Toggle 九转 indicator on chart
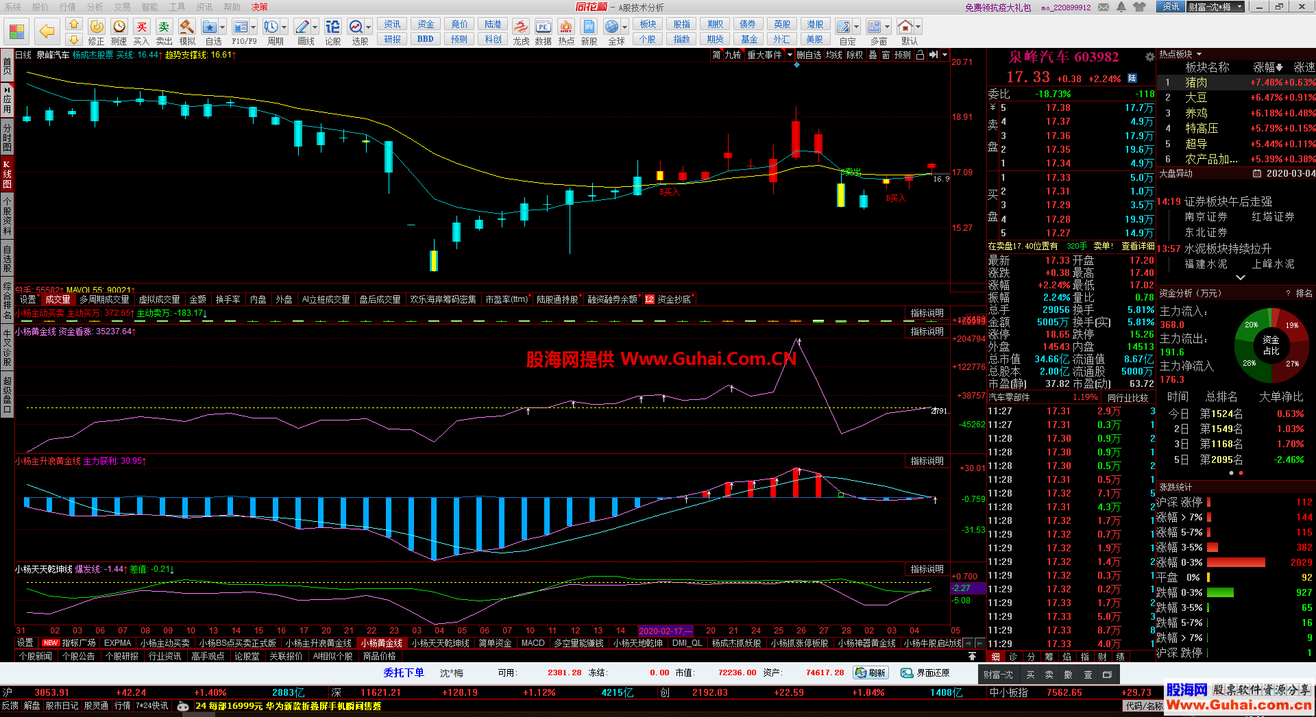Image resolution: width=1316 pixels, height=717 pixels. (x=733, y=55)
